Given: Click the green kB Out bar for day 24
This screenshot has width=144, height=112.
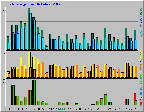Looking at the screenshot, I should coord(106,100).
